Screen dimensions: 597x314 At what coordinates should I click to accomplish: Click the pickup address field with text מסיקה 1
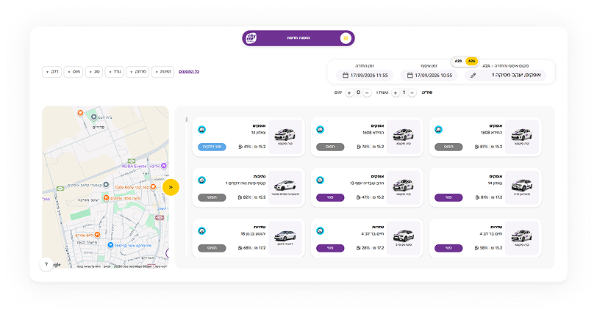click(506, 76)
